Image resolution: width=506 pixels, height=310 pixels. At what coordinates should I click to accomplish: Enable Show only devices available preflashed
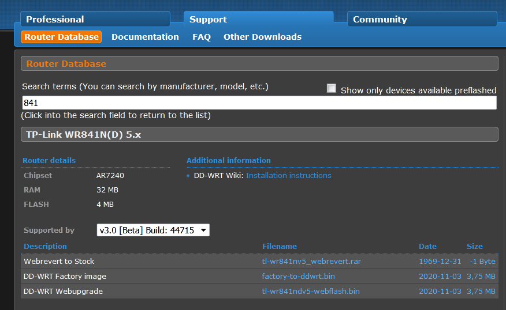[331, 88]
